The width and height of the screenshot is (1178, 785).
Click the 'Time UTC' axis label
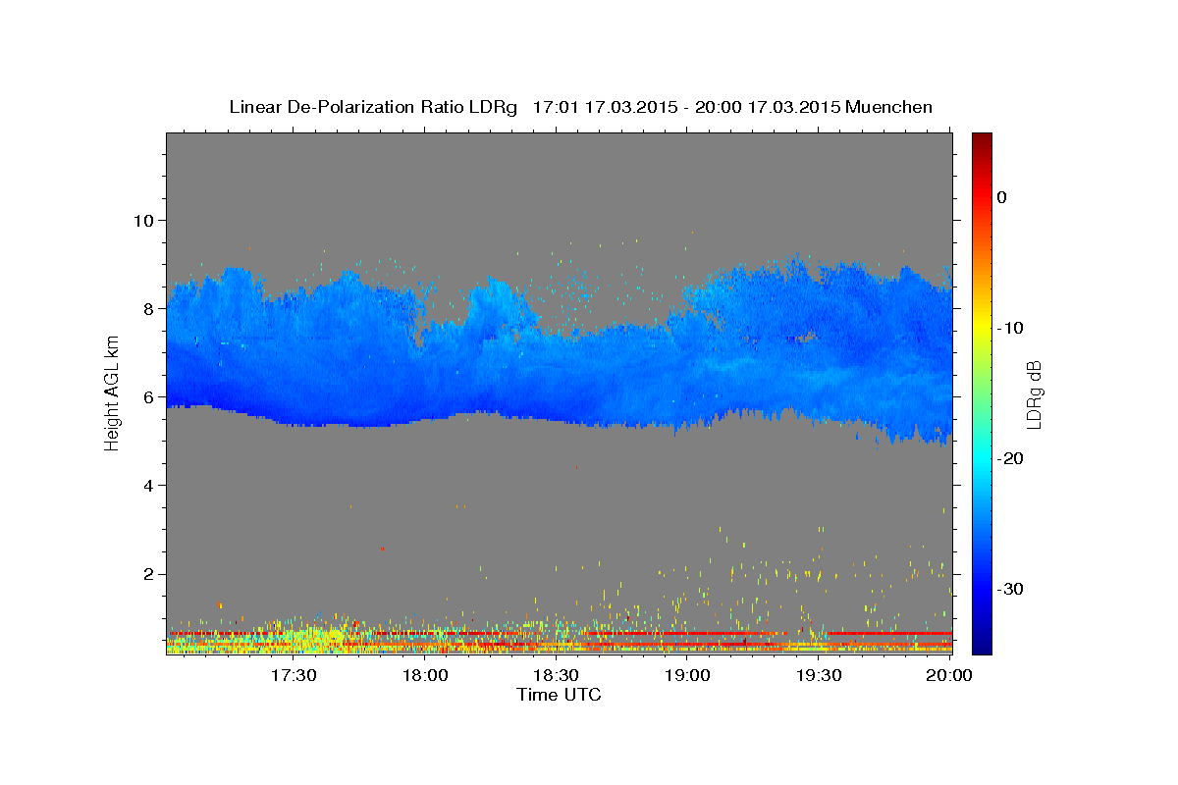coord(559,695)
